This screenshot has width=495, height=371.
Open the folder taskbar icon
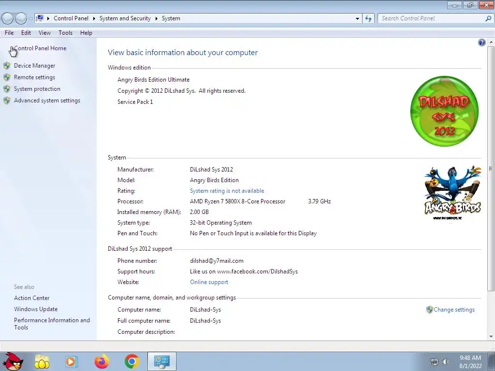click(x=42, y=361)
